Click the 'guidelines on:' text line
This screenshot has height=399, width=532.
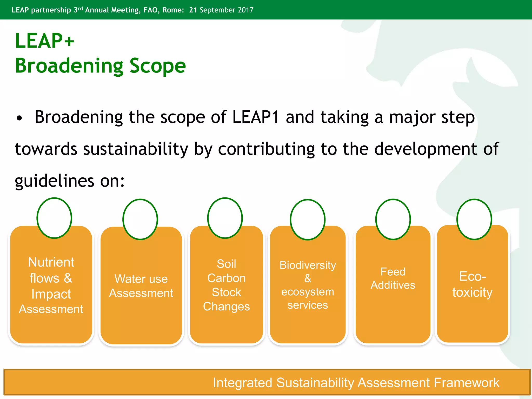70,181
